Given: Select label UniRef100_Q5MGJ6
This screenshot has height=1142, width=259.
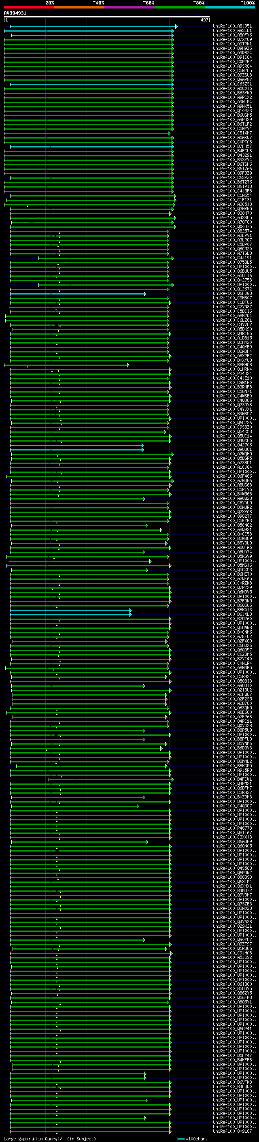Looking at the screenshot, I should (232, 565).
